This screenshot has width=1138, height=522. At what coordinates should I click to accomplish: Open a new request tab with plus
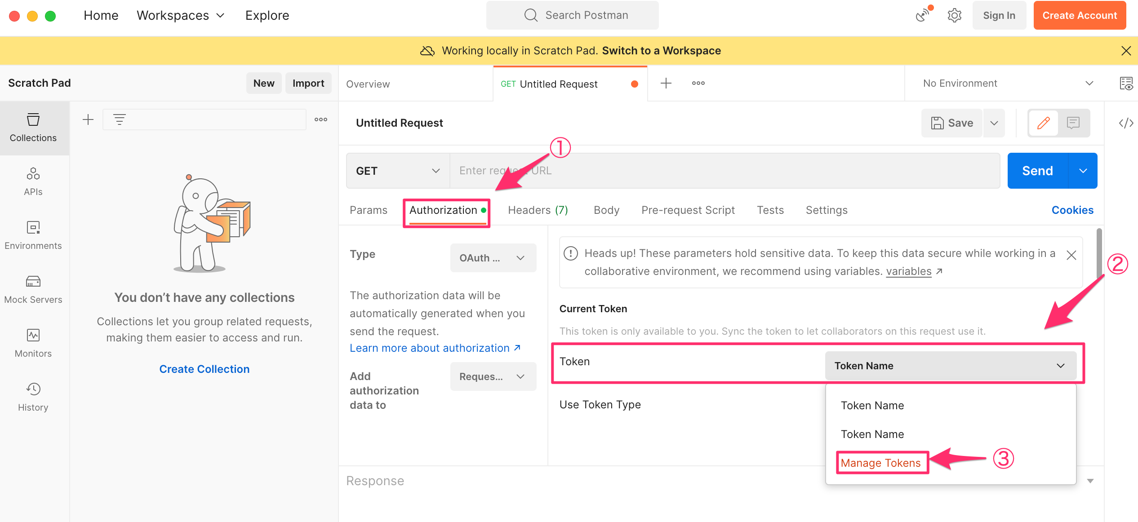click(x=666, y=83)
